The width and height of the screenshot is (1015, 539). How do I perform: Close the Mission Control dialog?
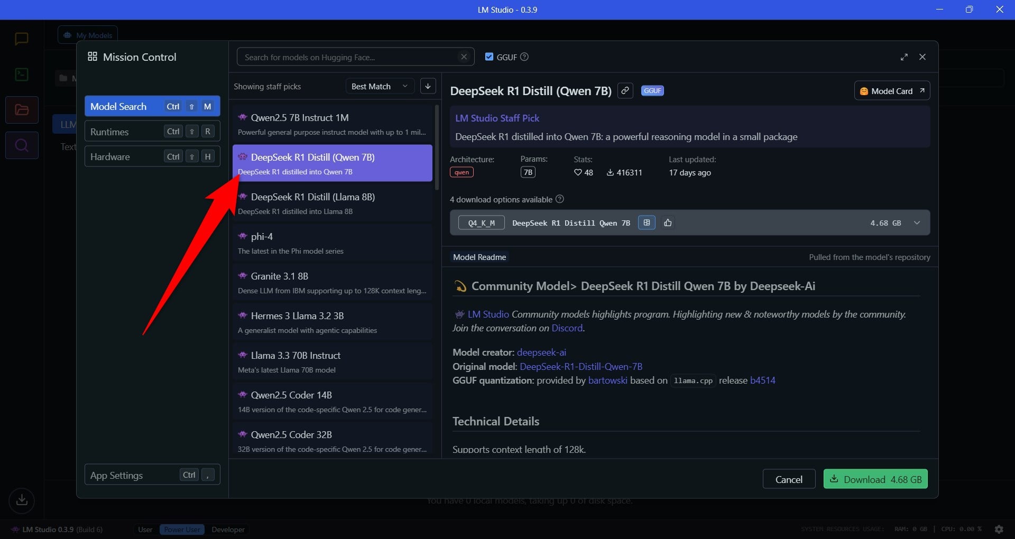coord(922,57)
